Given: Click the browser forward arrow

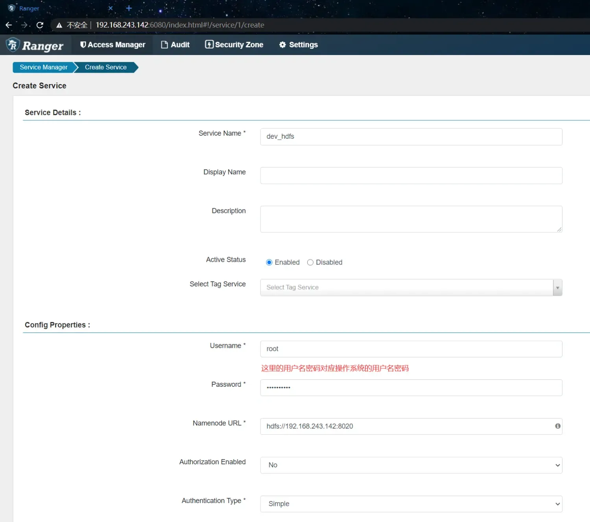Looking at the screenshot, I should [x=24, y=25].
